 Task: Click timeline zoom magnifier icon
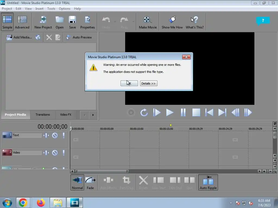tap(275, 171)
